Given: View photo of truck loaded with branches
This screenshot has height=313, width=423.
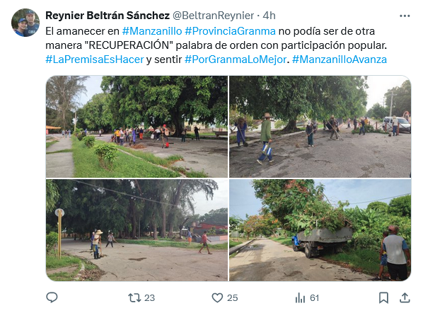Looking at the screenshot, I should 320,230.
